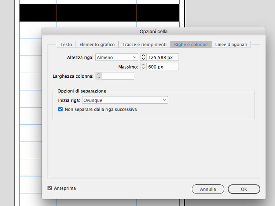Click the Annulla button

[208, 189]
